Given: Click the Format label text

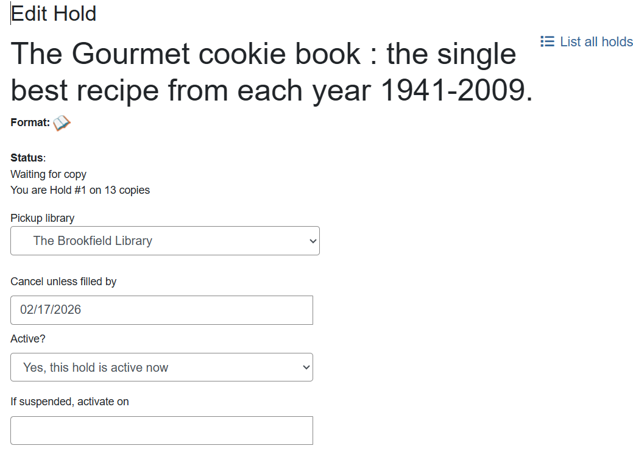Looking at the screenshot, I should point(30,122).
